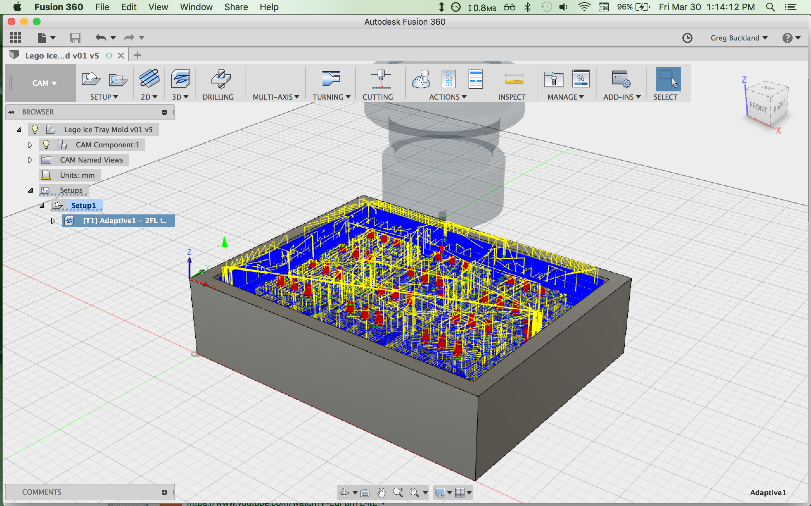This screenshot has height=506, width=811.
Task: Activate the Select tool icon
Action: [x=668, y=79]
